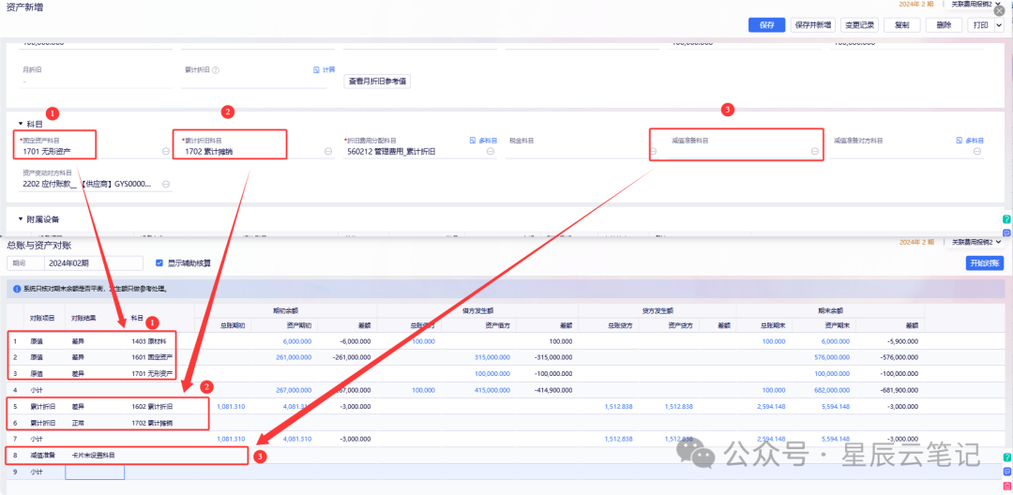Open the 267,000.000 小计 link
The height and width of the screenshot is (495, 1013).
pyautogui.click(x=294, y=390)
